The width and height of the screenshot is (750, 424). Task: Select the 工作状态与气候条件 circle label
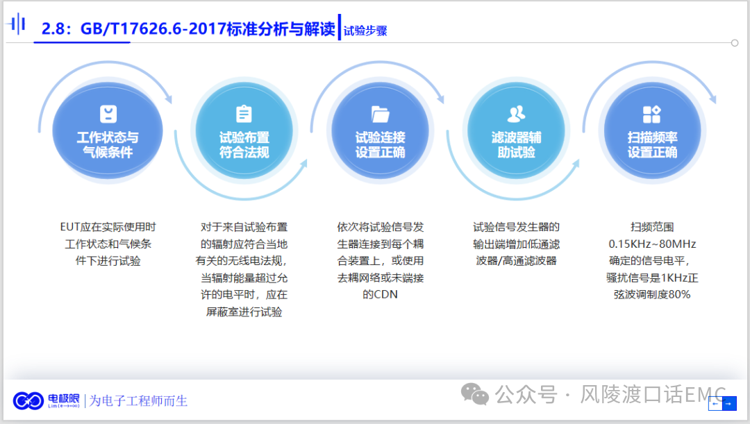pos(108,144)
